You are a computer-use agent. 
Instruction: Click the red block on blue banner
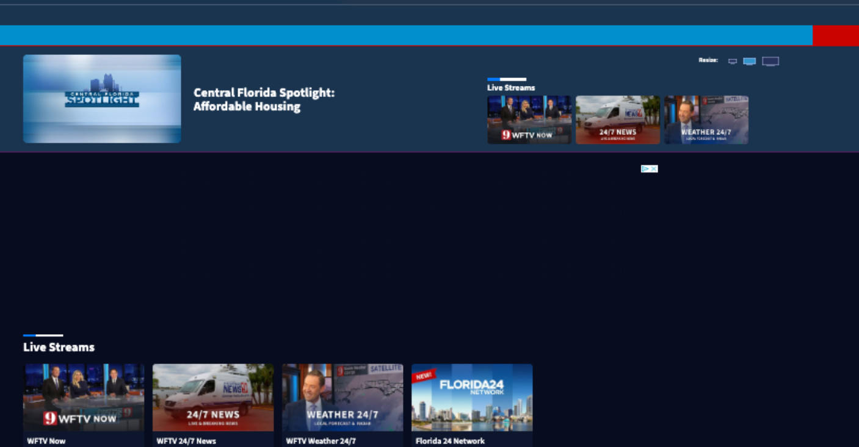(x=836, y=35)
